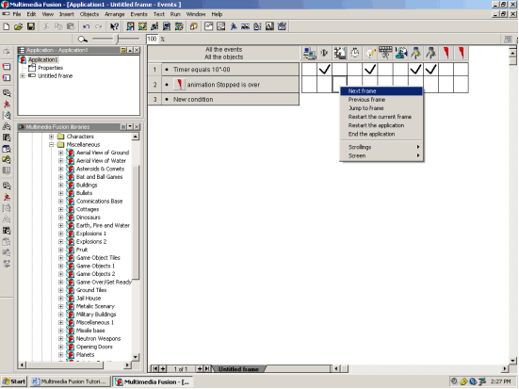Click the Explosions 1 library icon

71,234
